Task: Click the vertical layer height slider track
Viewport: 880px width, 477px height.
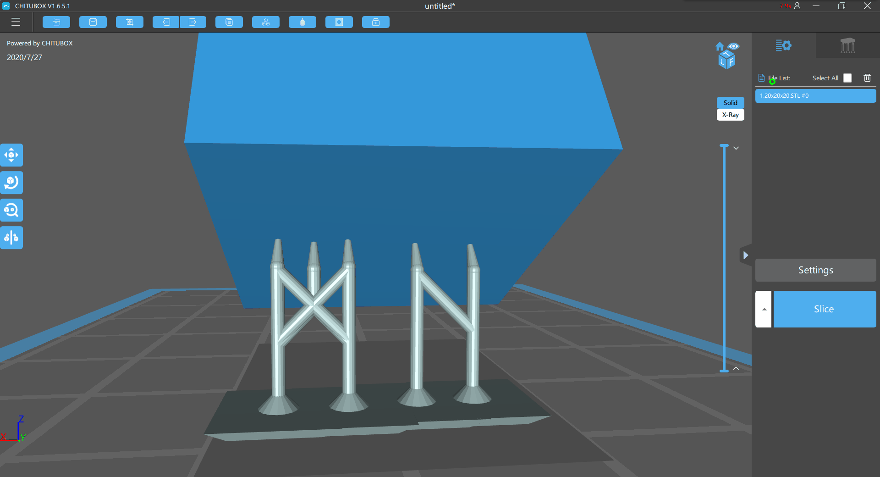Action: (x=724, y=257)
